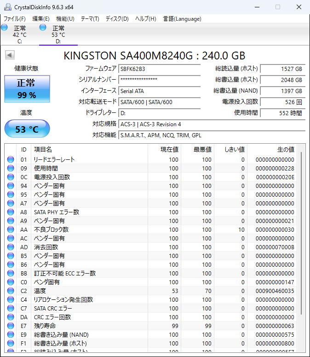Click the しきい値 column header
The image size is (310, 357).
coord(231,150)
